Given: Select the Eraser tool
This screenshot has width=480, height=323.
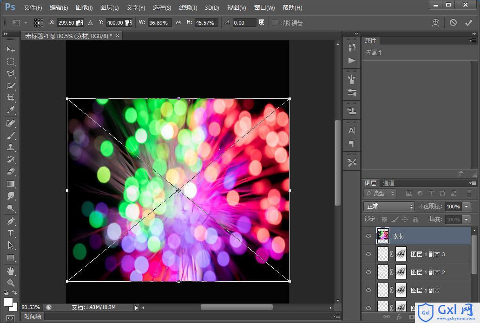Looking at the screenshot, I should (x=11, y=172).
